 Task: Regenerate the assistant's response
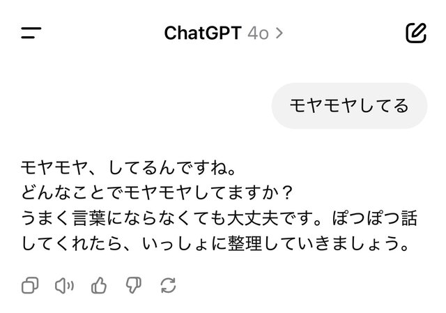click(x=168, y=284)
